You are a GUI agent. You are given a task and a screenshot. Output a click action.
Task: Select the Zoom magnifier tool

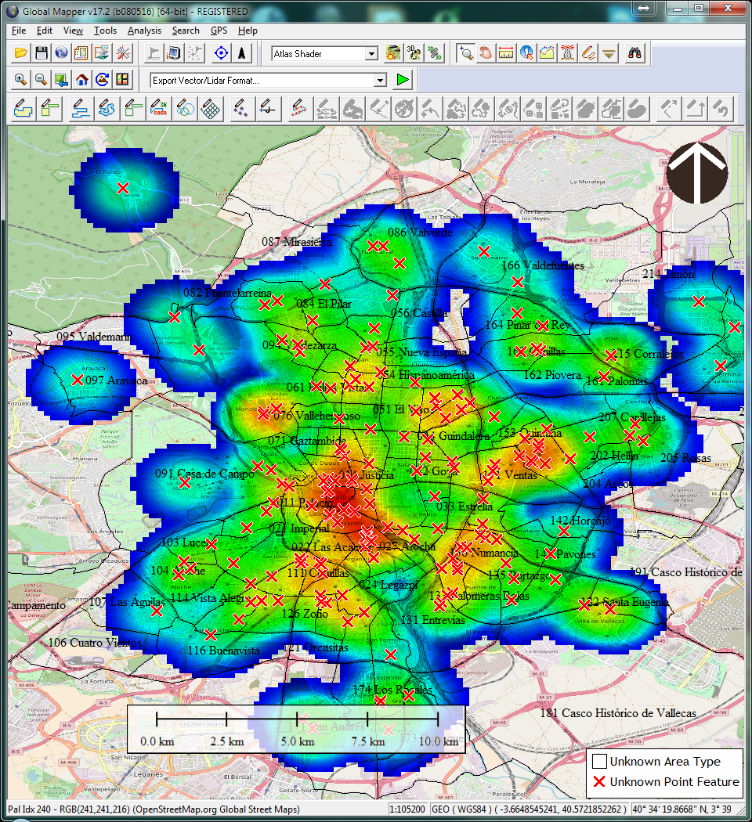click(x=467, y=52)
